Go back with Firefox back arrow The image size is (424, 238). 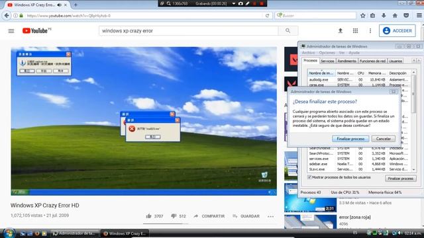[7, 16]
